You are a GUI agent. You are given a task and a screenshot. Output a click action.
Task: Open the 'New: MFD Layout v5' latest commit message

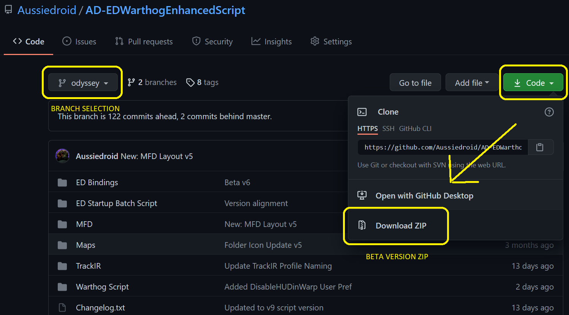[156, 156]
